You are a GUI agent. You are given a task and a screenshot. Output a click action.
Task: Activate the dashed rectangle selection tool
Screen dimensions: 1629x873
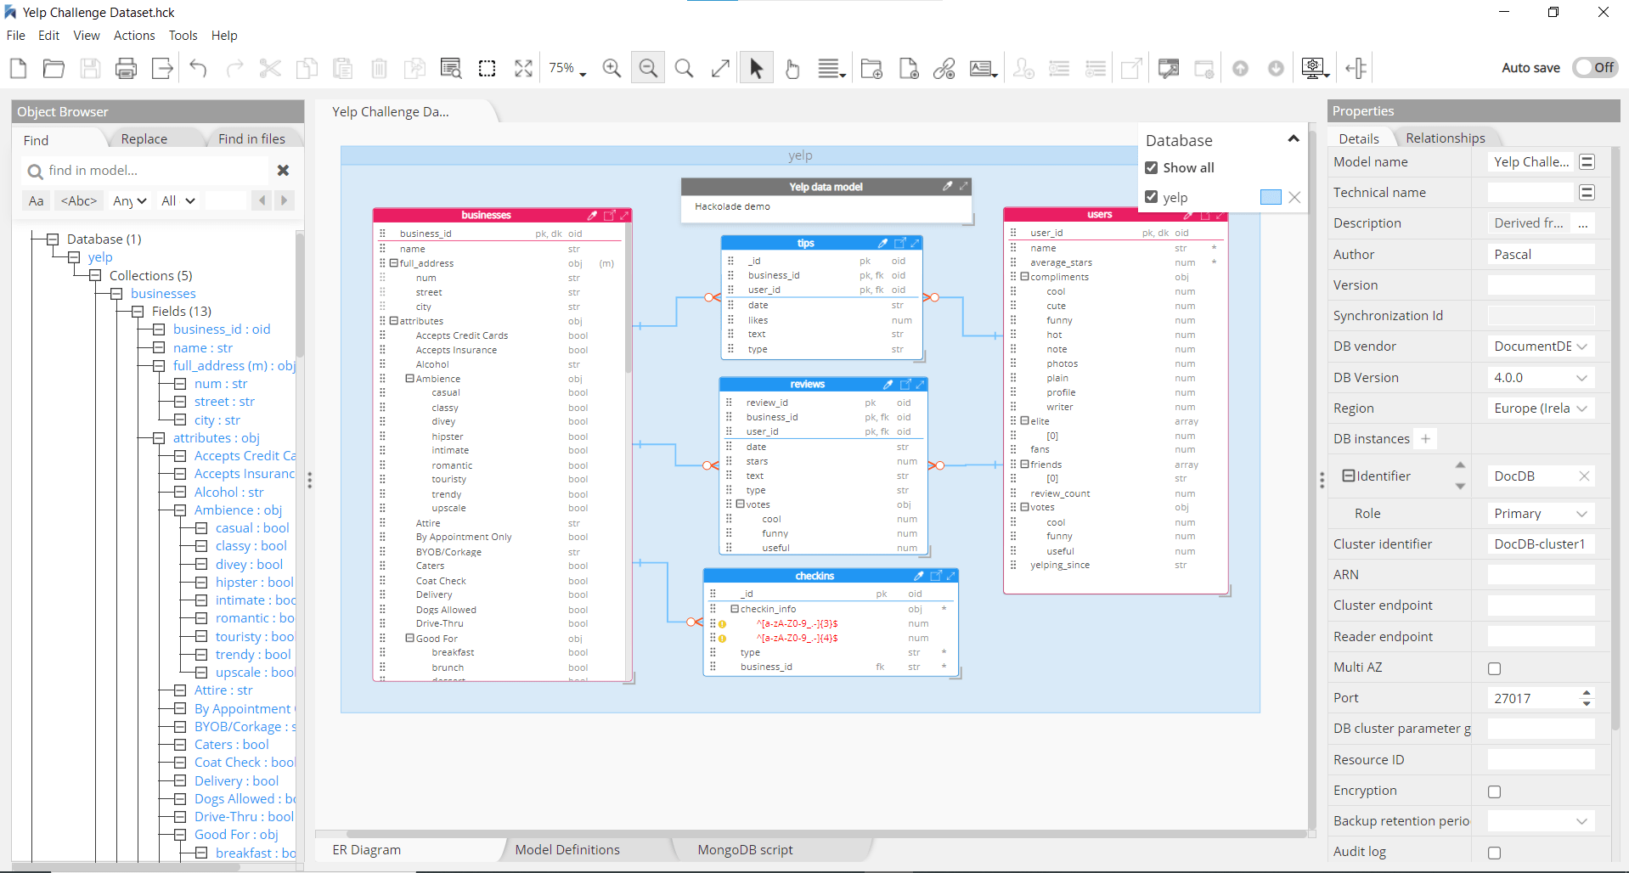488,68
